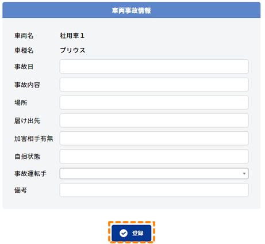This screenshot has height=244, width=265.
Task: Click into the 場所 input box
Action: (x=154, y=102)
